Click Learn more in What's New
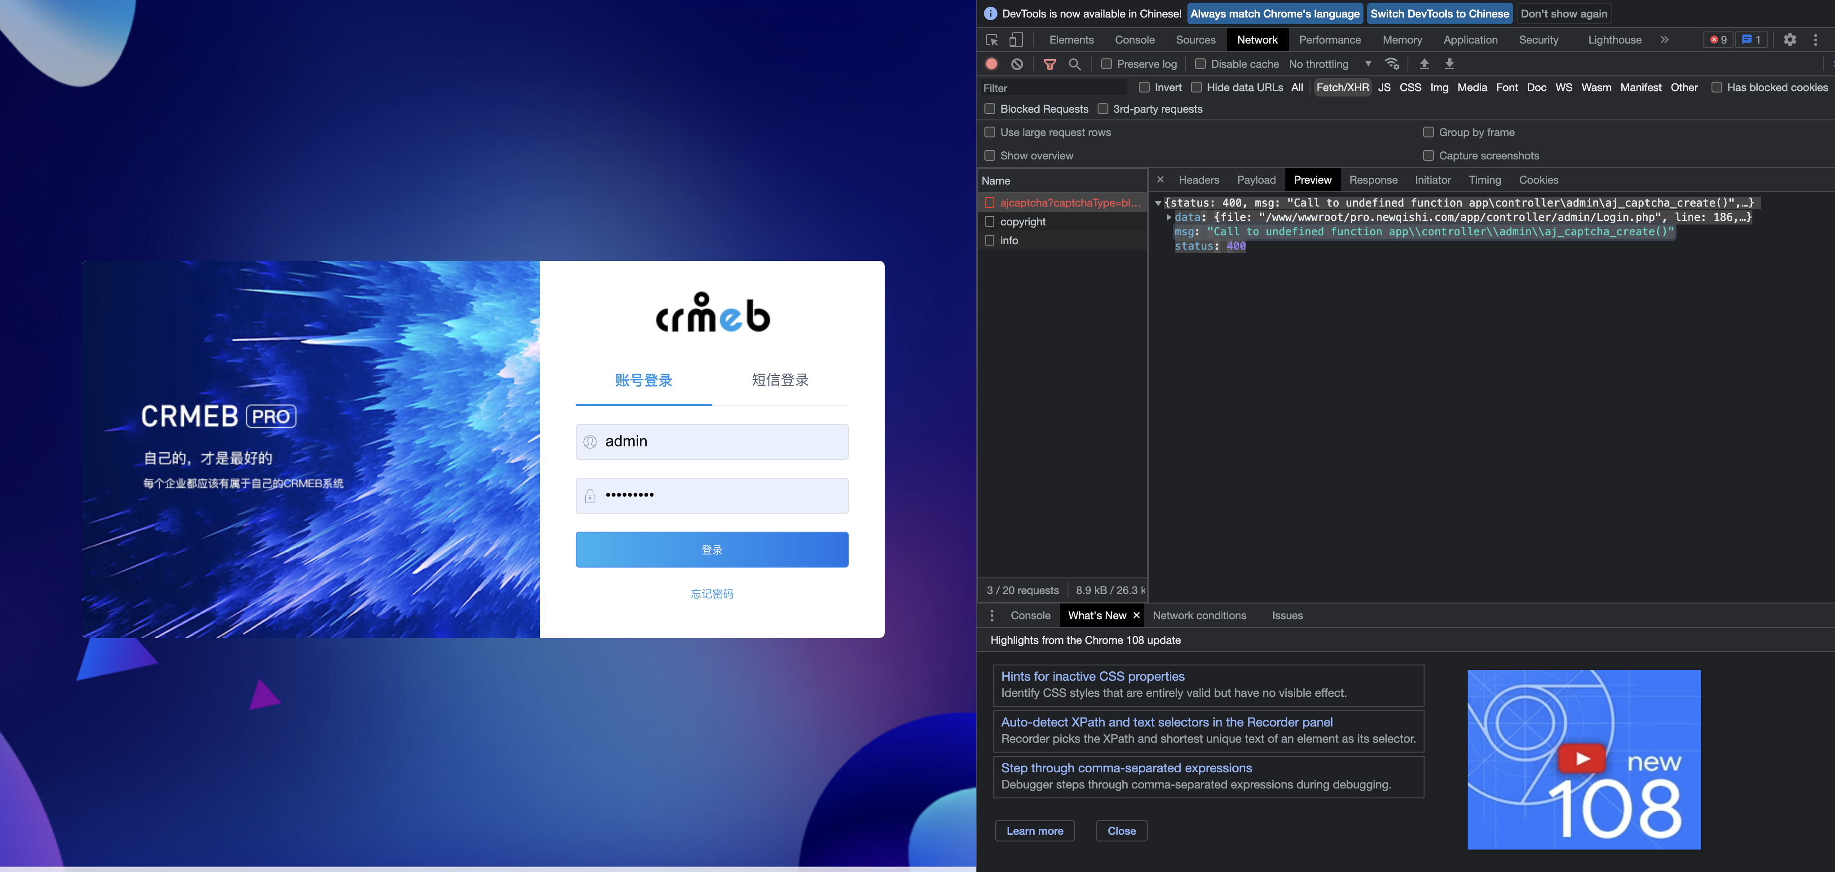 pyautogui.click(x=1034, y=831)
